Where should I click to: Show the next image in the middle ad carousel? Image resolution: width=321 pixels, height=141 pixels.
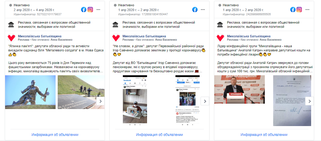(x=205, y=101)
